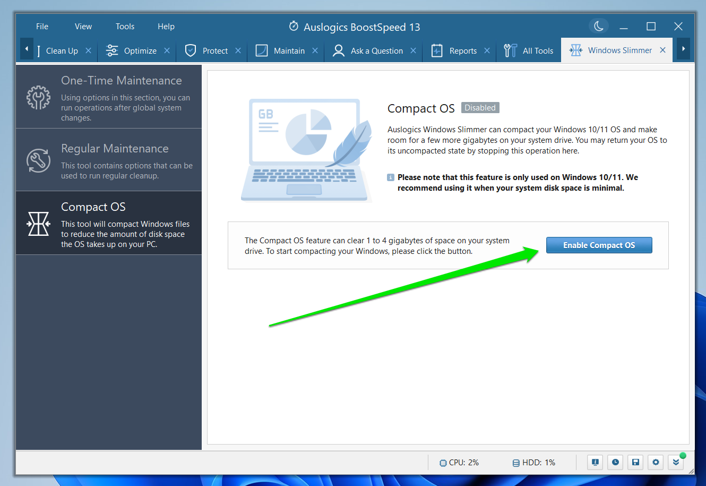This screenshot has height=486, width=706.
Task: Close the Reports tab
Action: pyautogui.click(x=487, y=50)
